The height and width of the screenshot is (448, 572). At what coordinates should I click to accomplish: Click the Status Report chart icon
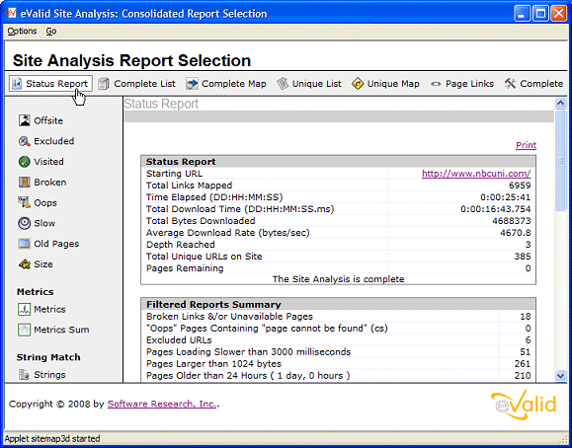(x=17, y=84)
